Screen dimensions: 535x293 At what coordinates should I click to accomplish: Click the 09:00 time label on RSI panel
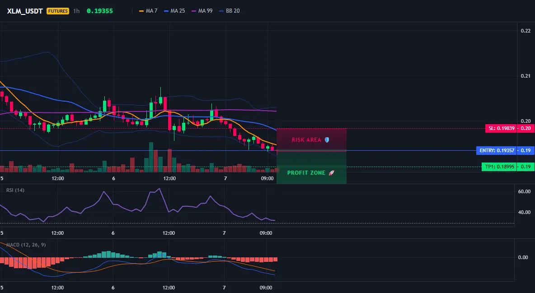pyautogui.click(x=266, y=233)
